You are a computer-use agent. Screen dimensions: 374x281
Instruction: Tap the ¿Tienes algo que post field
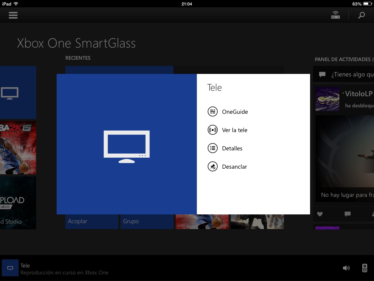coord(343,75)
